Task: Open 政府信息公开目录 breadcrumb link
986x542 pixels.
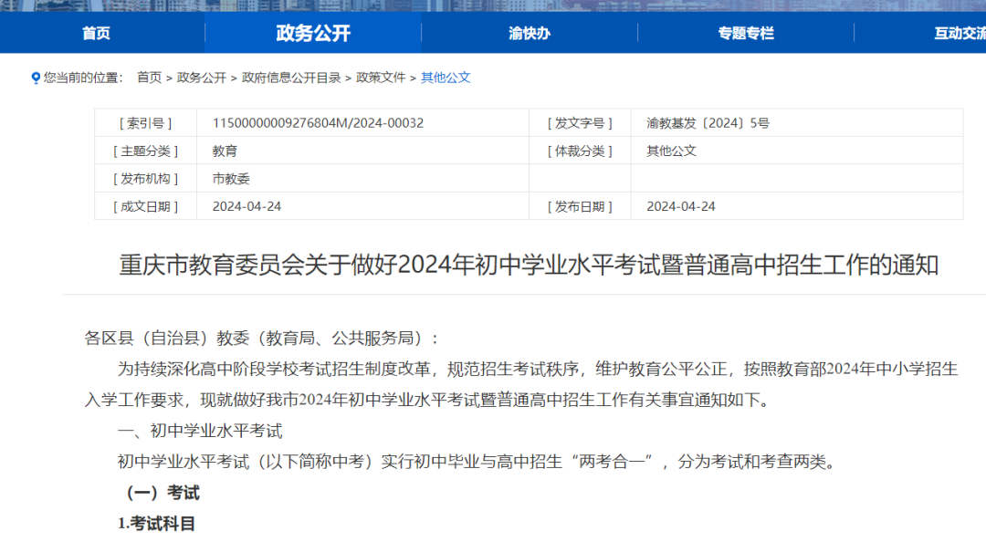Action: (x=291, y=78)
